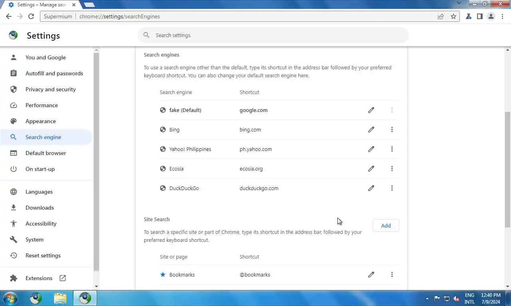Go to Appearance settings
The height and width of the screenshot is (306, 511).
(x=46, y=121)
